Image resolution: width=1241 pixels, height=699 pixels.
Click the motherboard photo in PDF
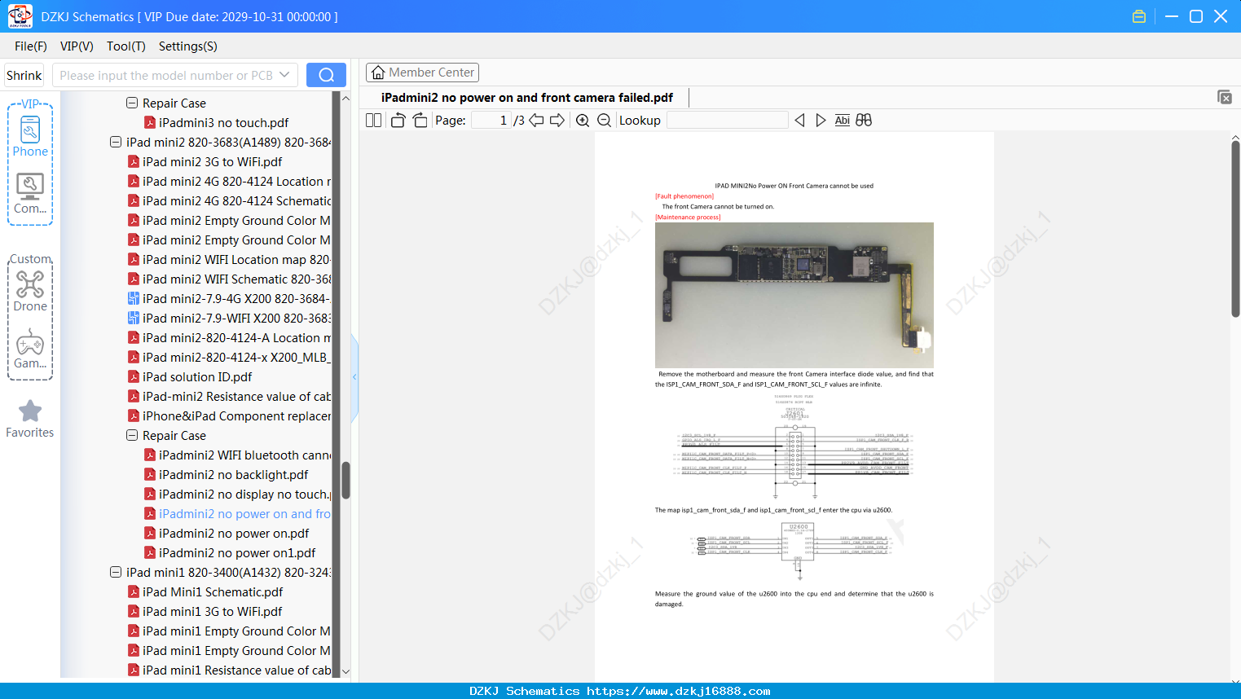click(794, 295)
